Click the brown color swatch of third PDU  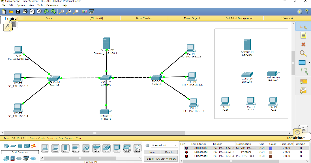click(x=271, y=156)
